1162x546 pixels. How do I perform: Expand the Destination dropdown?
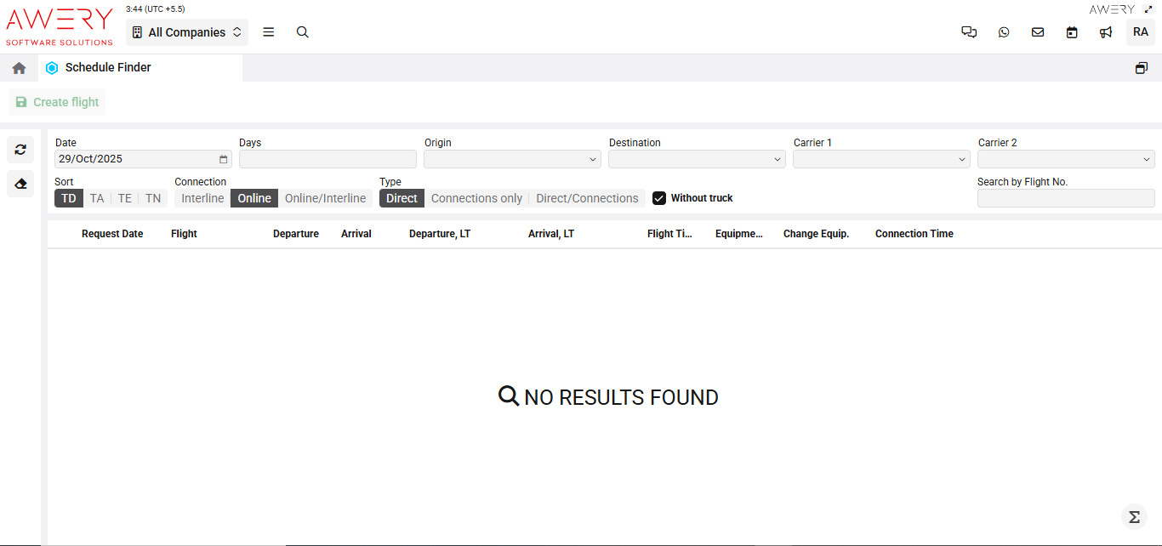pos(697,159)
